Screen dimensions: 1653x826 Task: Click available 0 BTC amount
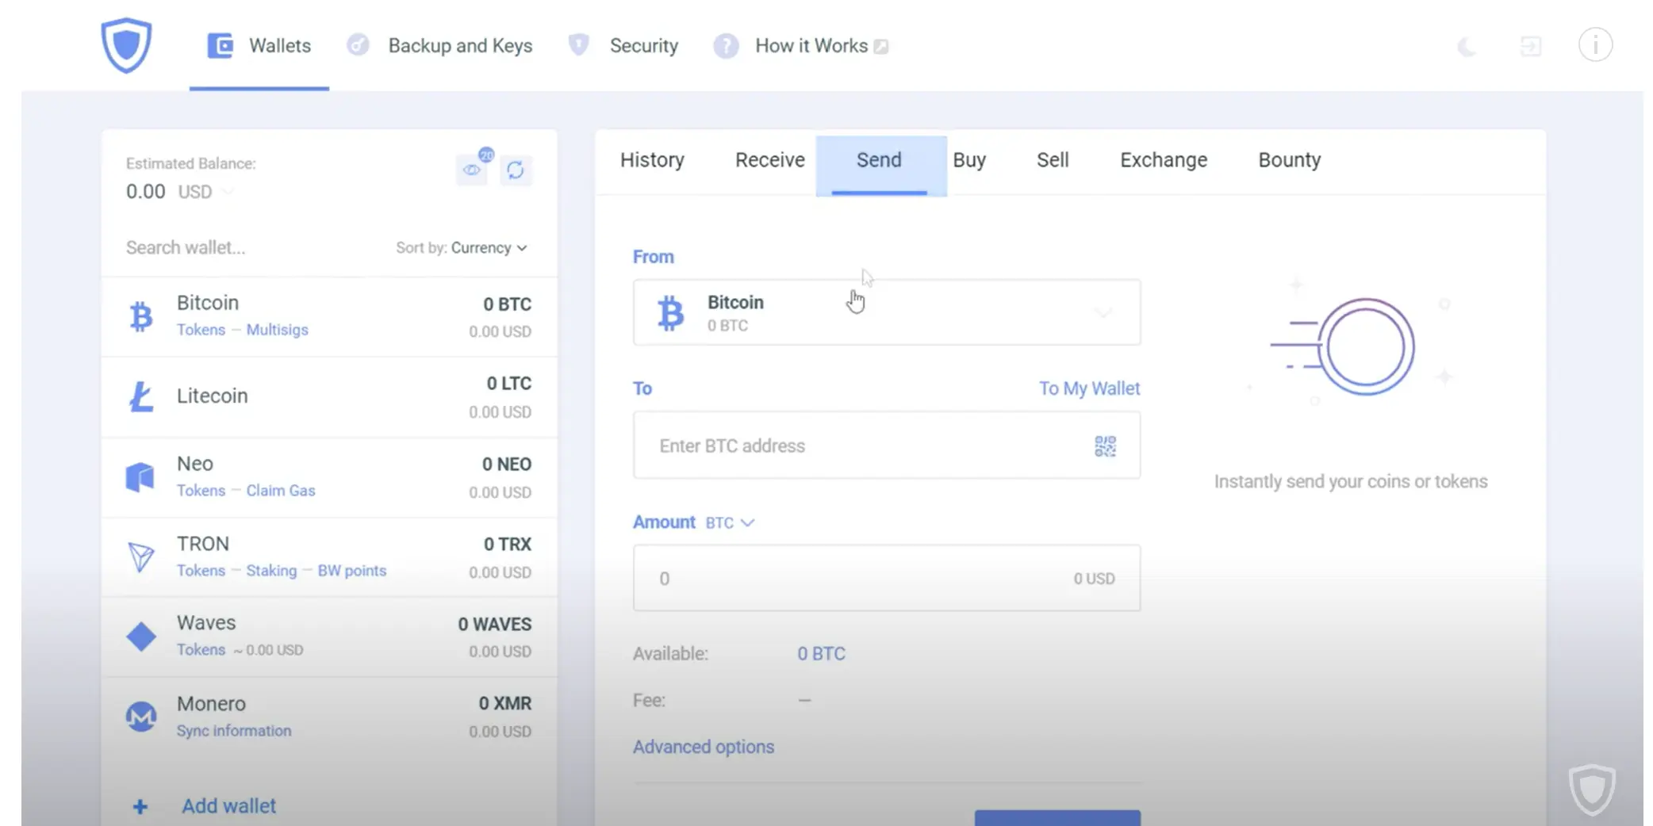[821, 654]
